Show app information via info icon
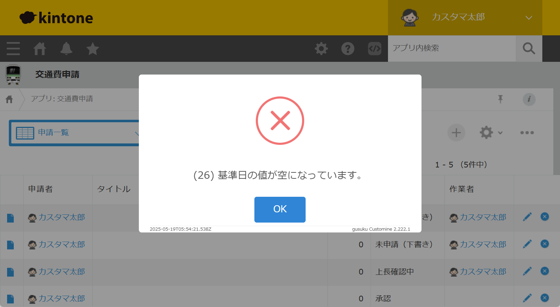Viewport: 560px width, 307px height. point(529,99)
